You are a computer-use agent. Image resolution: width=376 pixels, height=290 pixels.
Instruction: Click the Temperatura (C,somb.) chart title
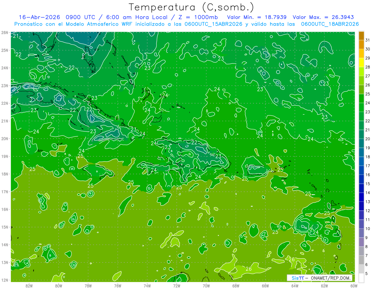pos(191,7)
